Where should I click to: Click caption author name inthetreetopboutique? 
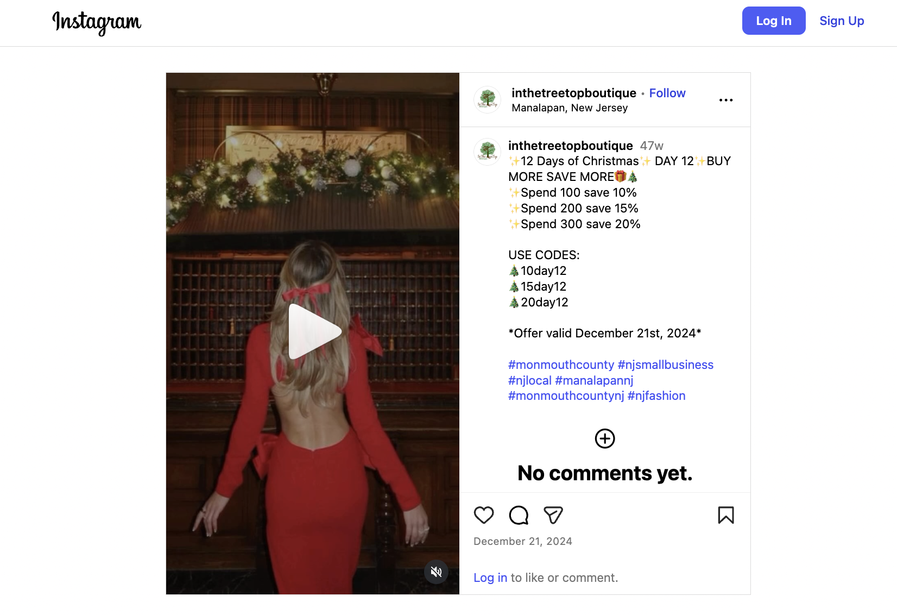tap(571, 146)
